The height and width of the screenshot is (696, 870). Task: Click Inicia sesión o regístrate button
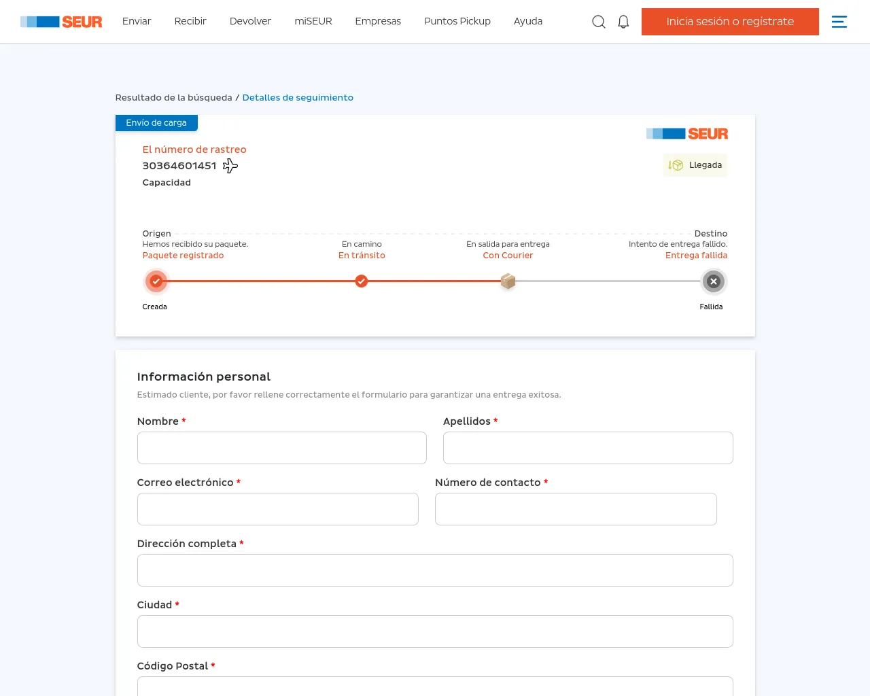tap(730, 22)
